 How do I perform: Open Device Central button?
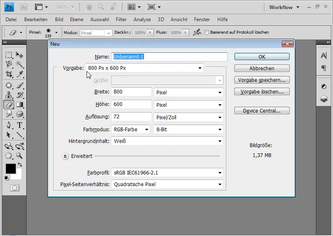[x=262, y=111]
